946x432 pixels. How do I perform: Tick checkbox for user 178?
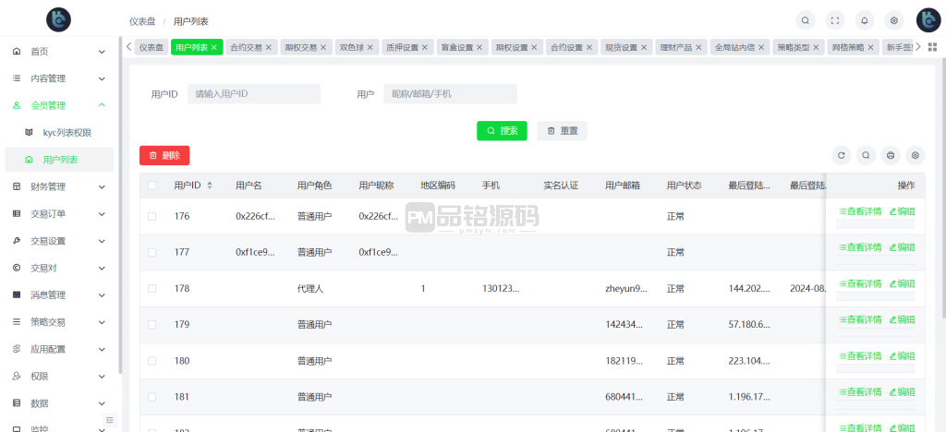[x=152, y=289]
